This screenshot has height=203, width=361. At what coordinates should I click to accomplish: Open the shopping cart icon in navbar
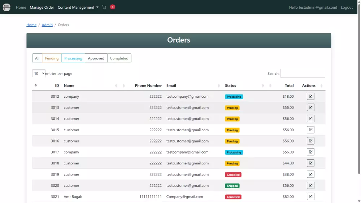tap(104, 7)
